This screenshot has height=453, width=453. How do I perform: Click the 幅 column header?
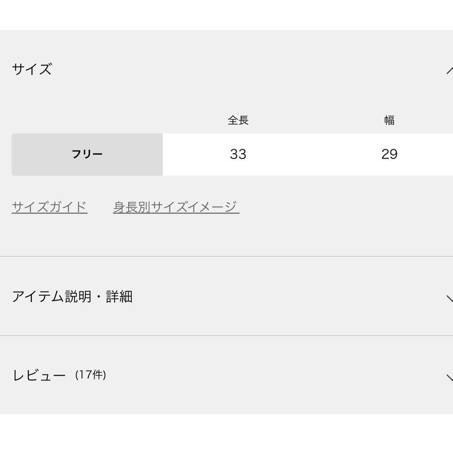pos(389,120)
